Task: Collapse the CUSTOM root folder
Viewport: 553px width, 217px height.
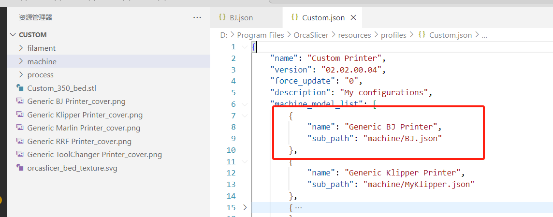Action: pyautogui.click(x=13, y=35)
